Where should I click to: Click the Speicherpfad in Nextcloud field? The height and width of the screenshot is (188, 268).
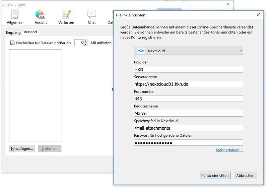tap(189, 128)
